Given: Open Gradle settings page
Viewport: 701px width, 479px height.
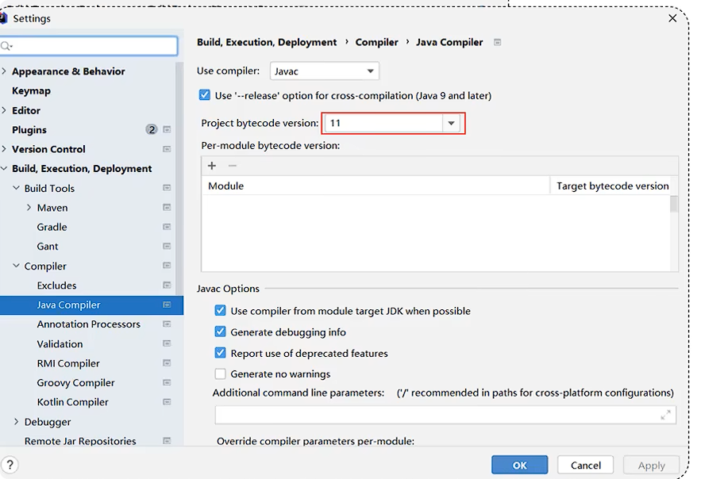Looking at the screenshot, I should coord(52,227).
